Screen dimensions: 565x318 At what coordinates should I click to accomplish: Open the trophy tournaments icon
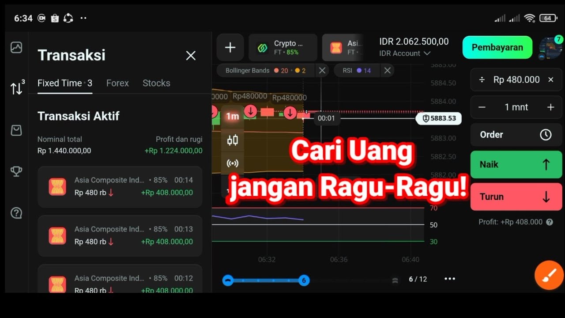[x=16, y=171]
